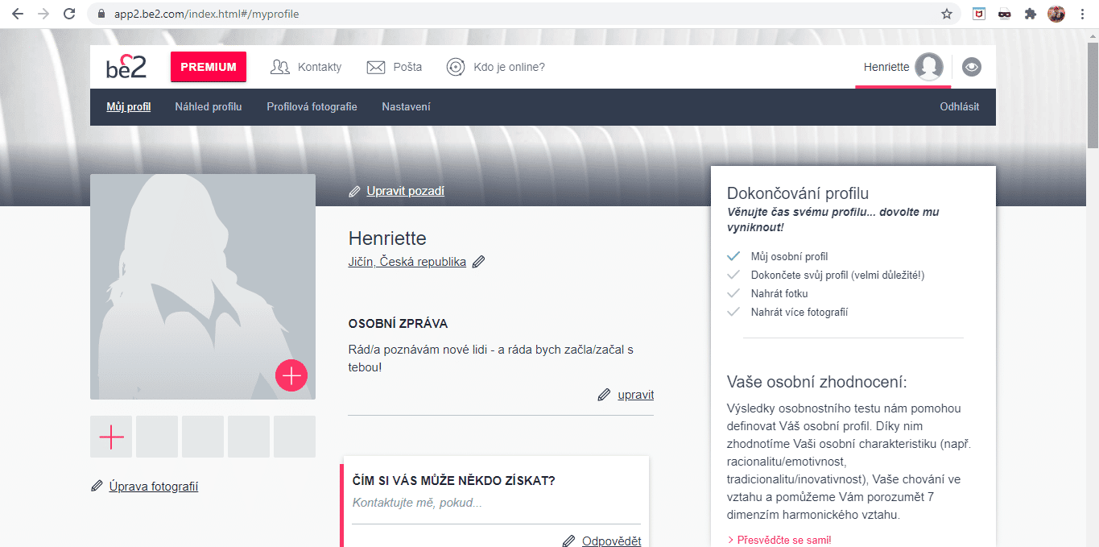Switch to the Náhled profilu tab
The width and height of the screenshot is (1099, 547).
209,106
